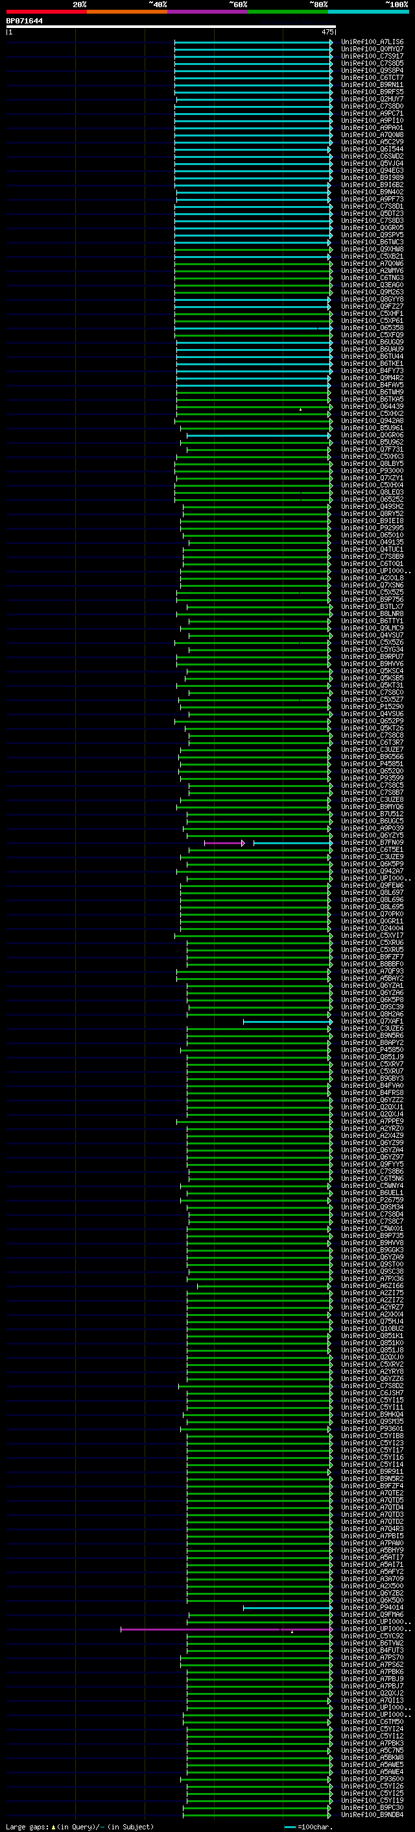Click the orange ~40% identity legend band

tap(127, 12)
